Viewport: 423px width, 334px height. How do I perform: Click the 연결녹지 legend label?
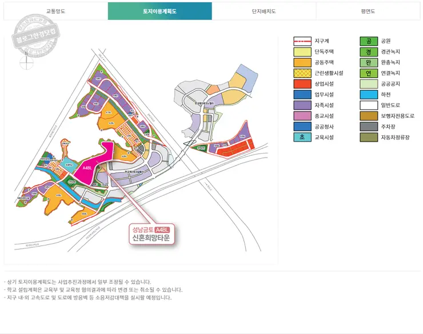pyautogui.click(x=390, y=73)
